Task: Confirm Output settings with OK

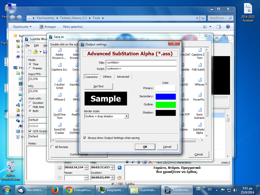Action: pos(145,147)
